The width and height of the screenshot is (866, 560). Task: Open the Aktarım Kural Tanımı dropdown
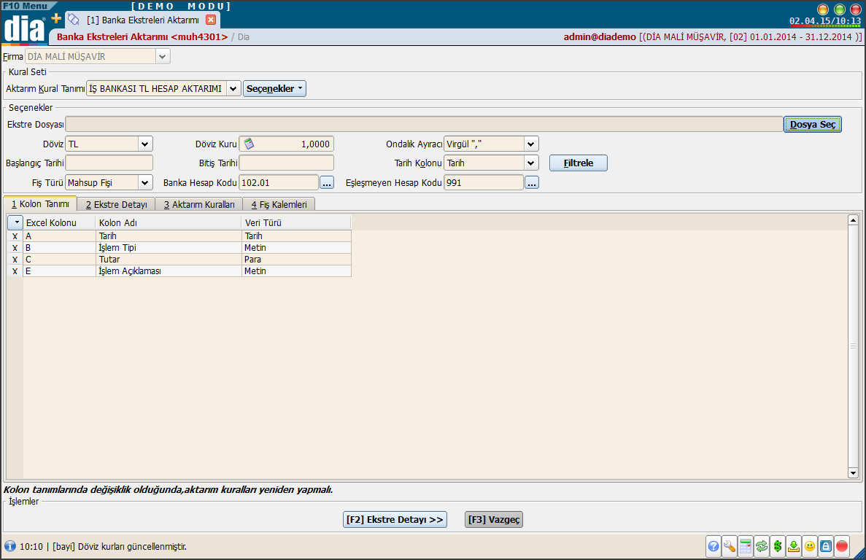click(x=233, y=88)
